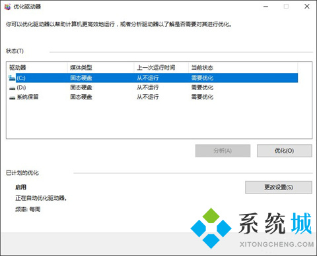Image resolution: width=317 pixels, height=256 pixels.
Task: Click 从不运行 cell in the C: row
Action: pos(147,78)
